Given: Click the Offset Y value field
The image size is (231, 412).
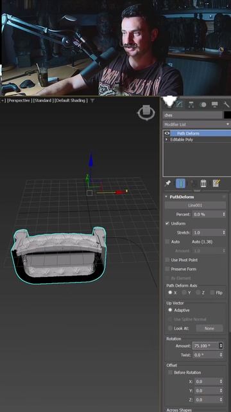Looking at the screenshot, I should (x=207, y=391).
